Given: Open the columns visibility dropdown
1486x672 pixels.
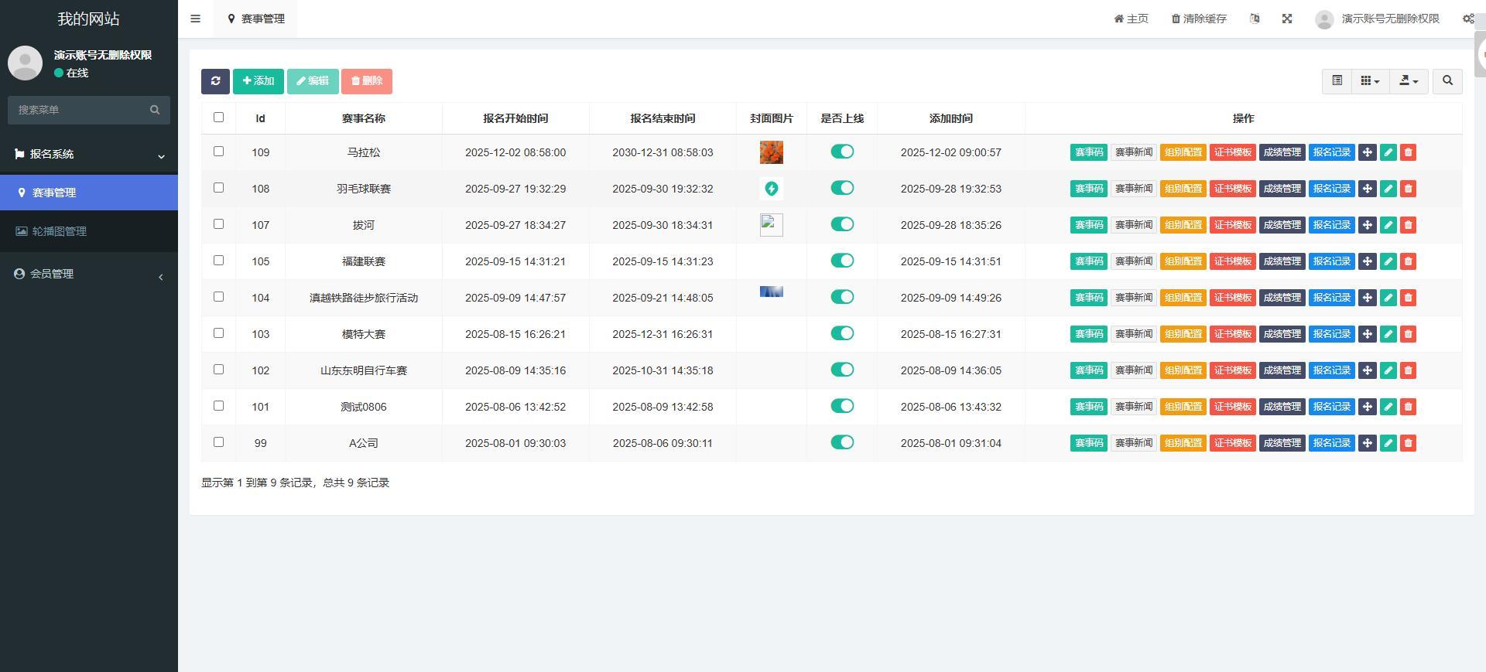Looking at the screenshot, I should [x=1370, y=80].
